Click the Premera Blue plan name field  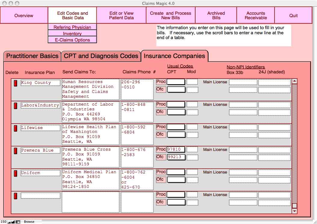41,150
